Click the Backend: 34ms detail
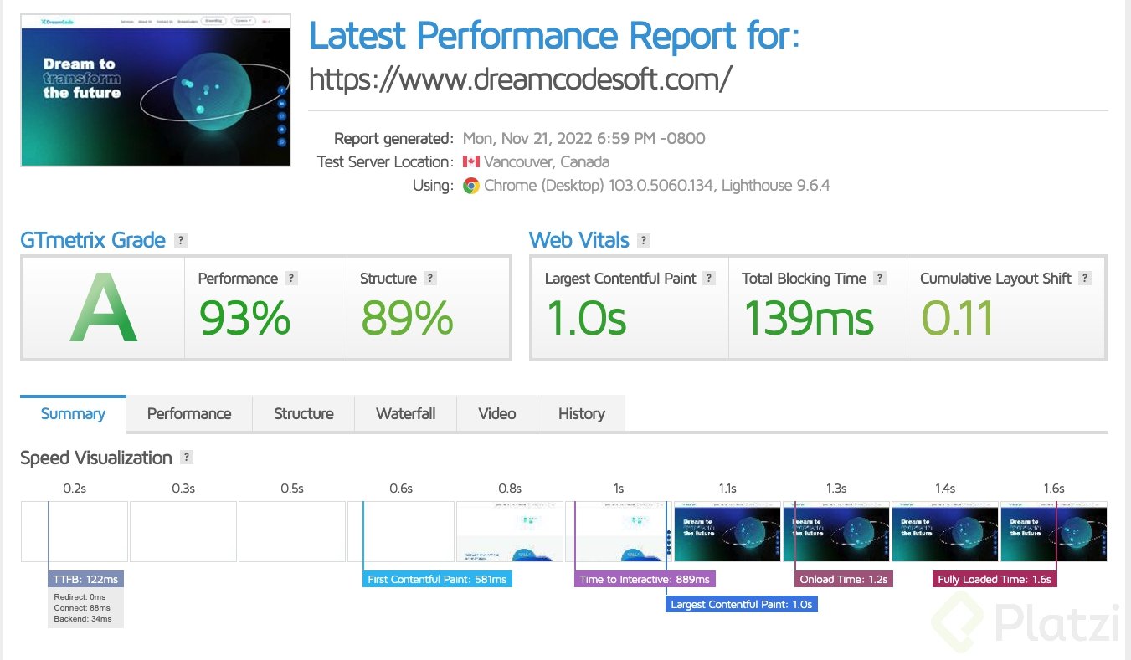Screen dimensions: 1131x660 82,619
